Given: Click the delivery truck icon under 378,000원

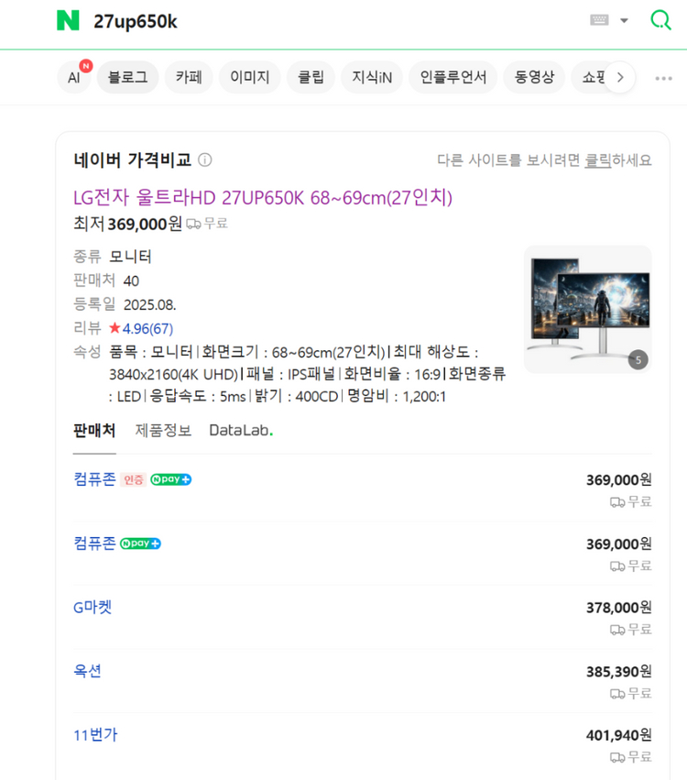Looking at the screenshot, I should pos(617,631).
